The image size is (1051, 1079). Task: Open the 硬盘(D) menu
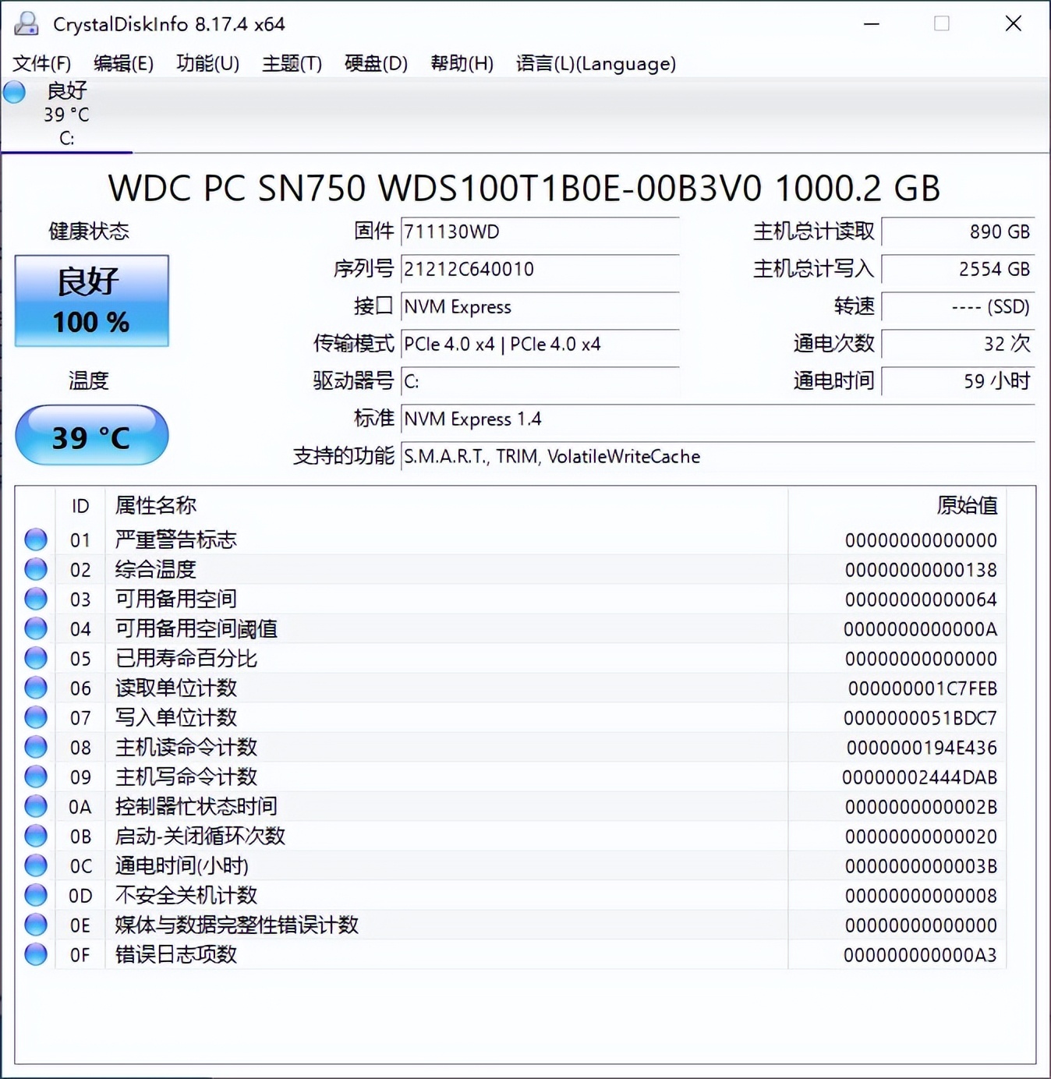coord(374,64)
